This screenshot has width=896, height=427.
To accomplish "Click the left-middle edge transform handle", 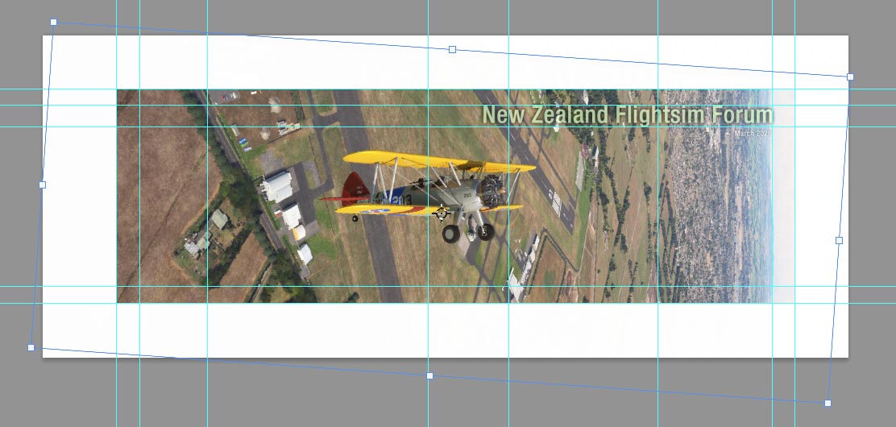I will pyautogui.click(x=42, y=184).
